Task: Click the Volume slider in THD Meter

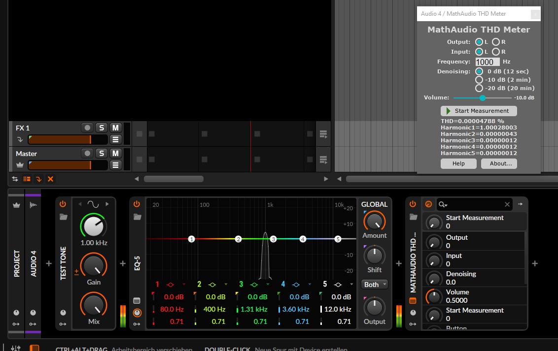Action: click(482, 97)
